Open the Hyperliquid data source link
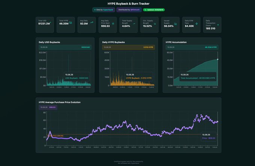255x166 pixels. pyautogui.click(x=108, y=10)
